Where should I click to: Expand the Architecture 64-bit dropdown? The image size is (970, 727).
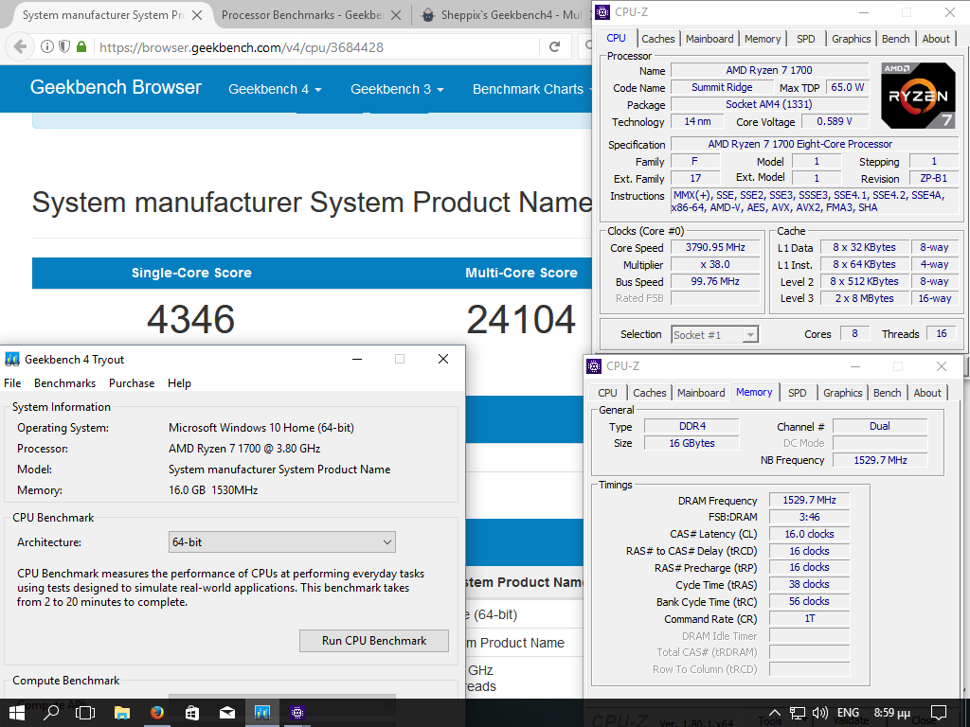(282, 542)
